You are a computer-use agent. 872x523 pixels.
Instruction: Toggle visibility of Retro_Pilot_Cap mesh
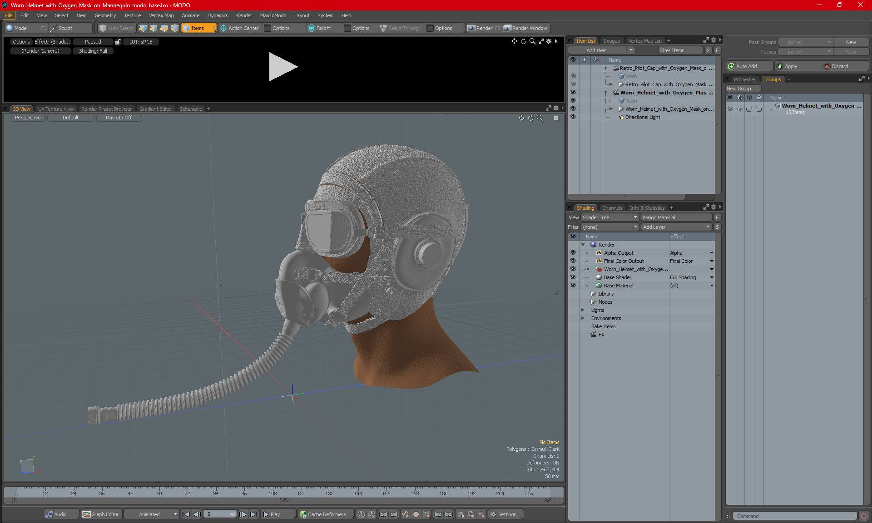tap(573, 76)
